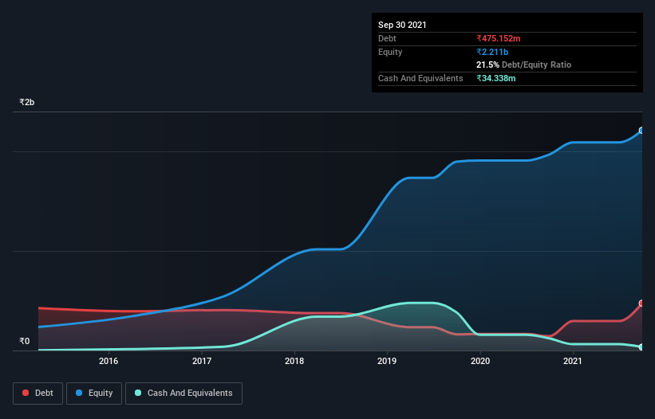Screen dimensions: 655x419
Task: Toggle the Debt series legend button
Action: [x=38, y=394]
